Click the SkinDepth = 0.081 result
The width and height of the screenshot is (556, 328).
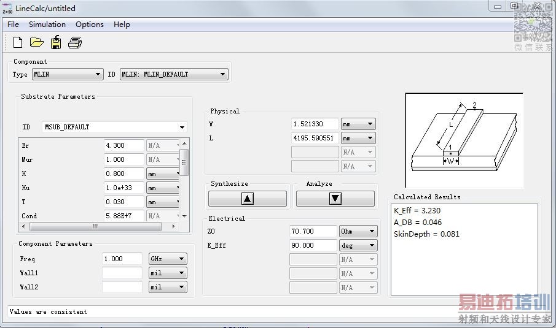[426, 234]
